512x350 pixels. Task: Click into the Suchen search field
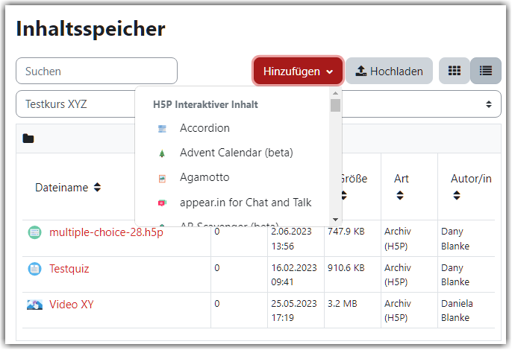(x=97, y=71)
